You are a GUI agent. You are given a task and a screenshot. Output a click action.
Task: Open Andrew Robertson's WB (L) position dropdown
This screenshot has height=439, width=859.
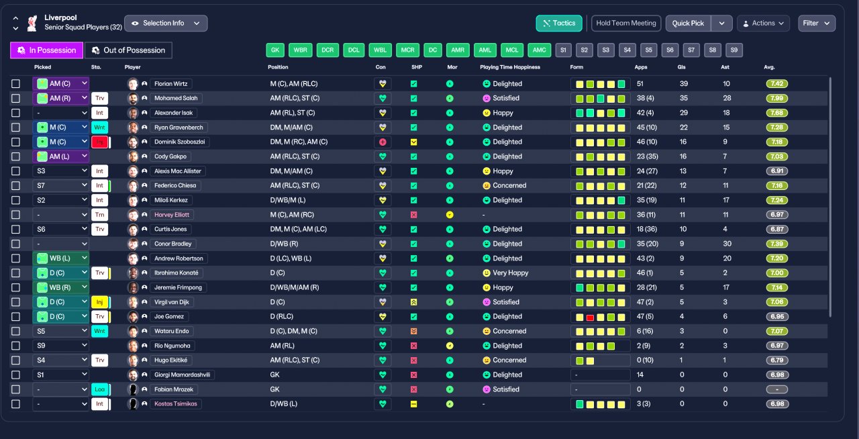click(60, 258)
